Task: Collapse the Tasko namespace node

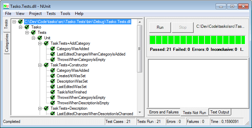Action: tap(21, 27)
